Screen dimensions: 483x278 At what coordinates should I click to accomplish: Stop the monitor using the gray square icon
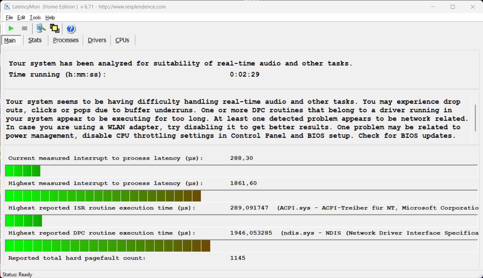click(24, 29)
